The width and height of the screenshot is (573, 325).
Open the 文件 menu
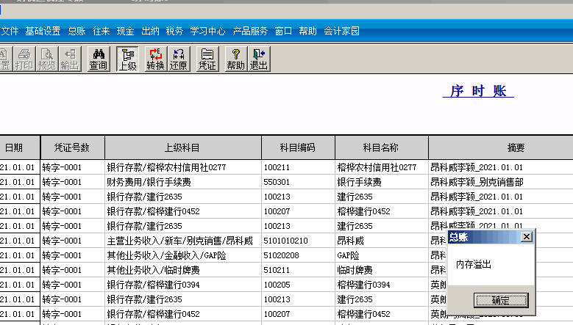click(10, 31)
